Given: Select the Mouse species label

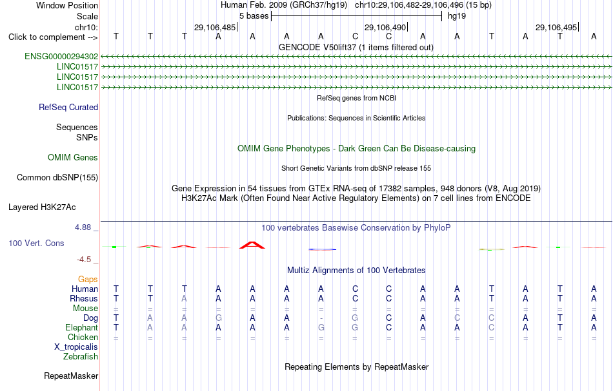Looking at the screenshot, I should pos(86,309).
